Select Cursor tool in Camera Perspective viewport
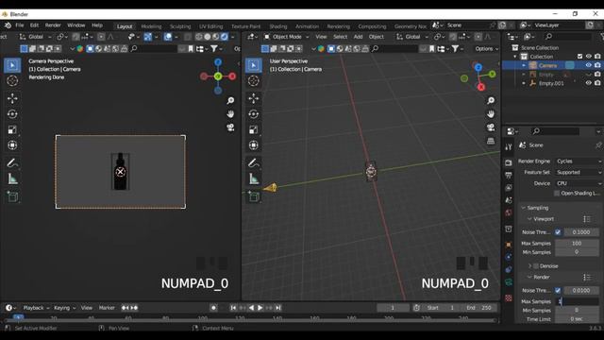This screenshot has width=604, height=340. pos(12,81)
